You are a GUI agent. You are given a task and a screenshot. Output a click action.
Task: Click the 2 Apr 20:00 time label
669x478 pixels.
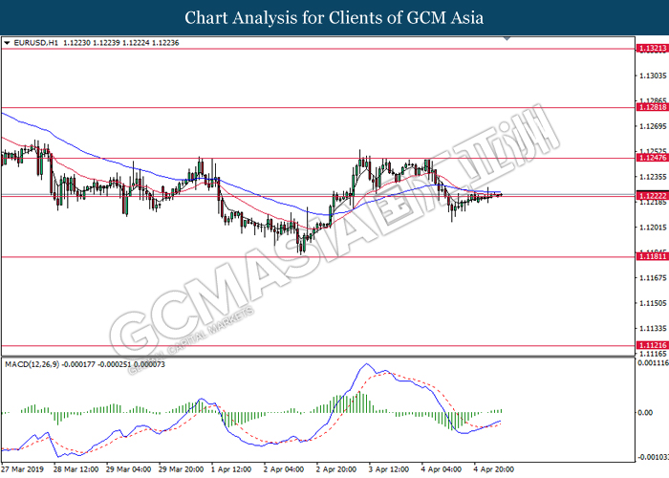pos(336,469)
